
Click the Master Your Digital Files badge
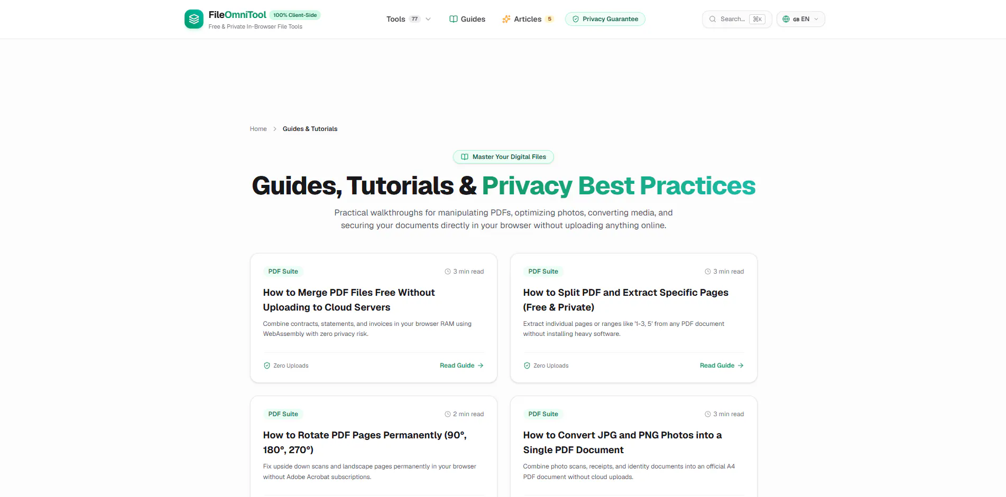point(503,157)
